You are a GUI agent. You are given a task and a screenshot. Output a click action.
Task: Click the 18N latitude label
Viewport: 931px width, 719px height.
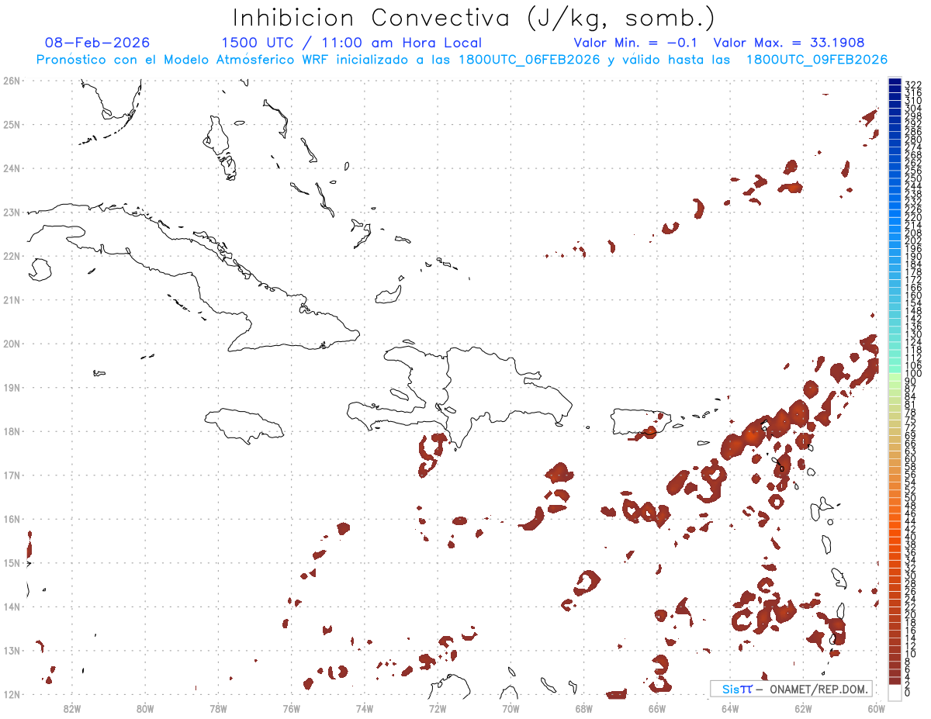pyautogui.click(x=12, y=431)
